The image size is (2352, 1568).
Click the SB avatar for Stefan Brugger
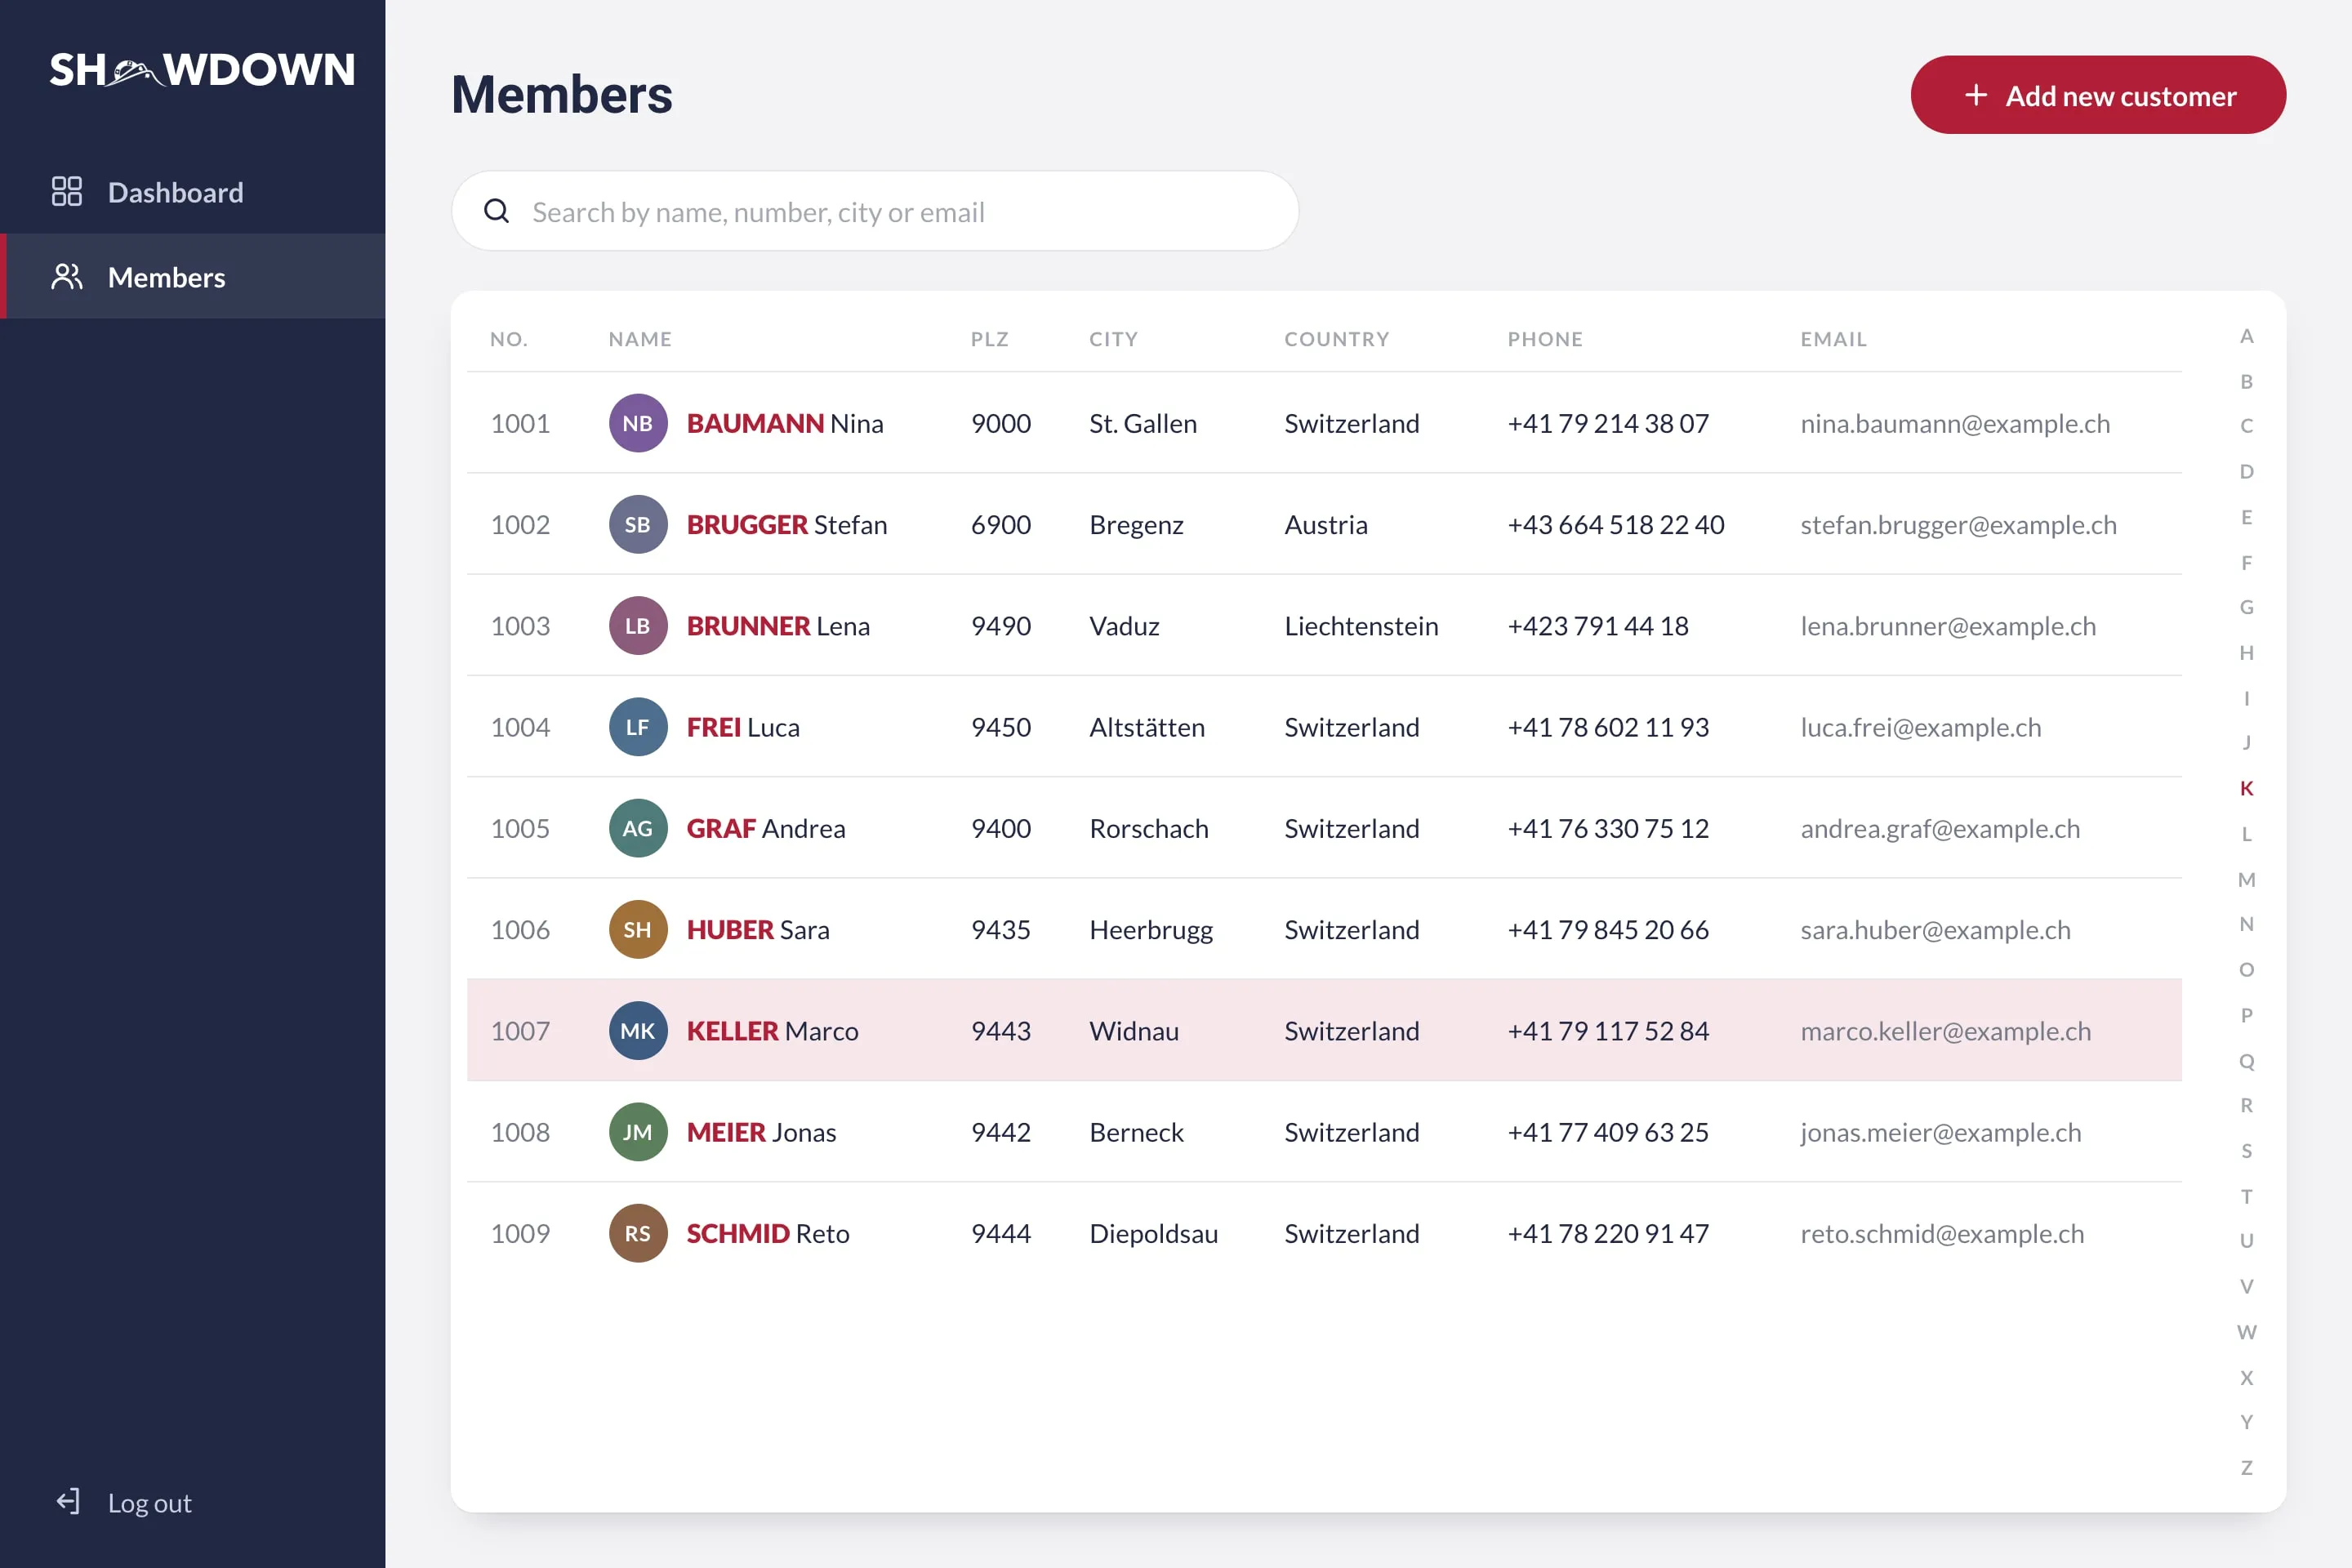click(638, 524)
